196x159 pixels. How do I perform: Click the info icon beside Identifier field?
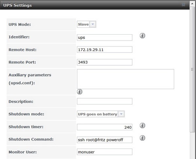point(142,36)
